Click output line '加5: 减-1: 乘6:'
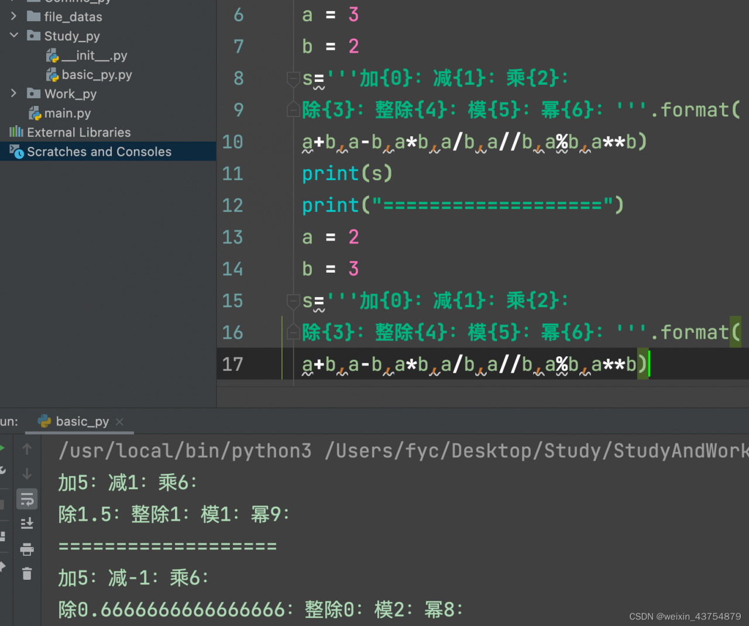 133,579
